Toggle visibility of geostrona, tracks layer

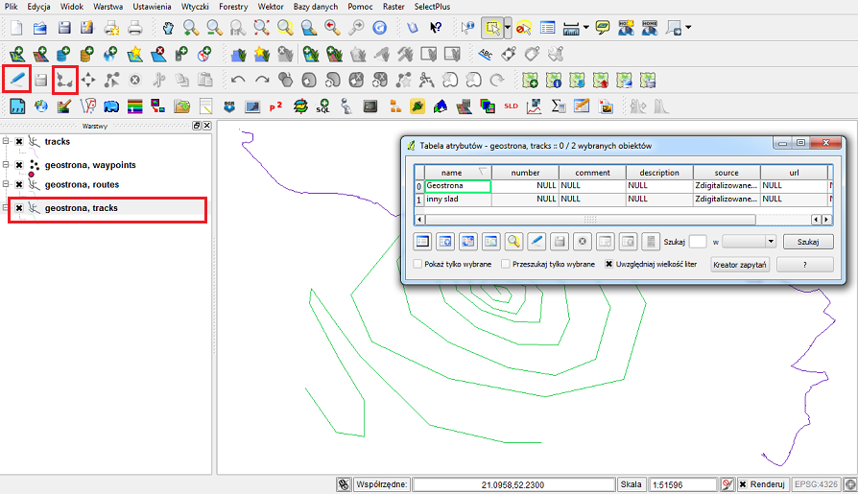[x=19, y=208]
